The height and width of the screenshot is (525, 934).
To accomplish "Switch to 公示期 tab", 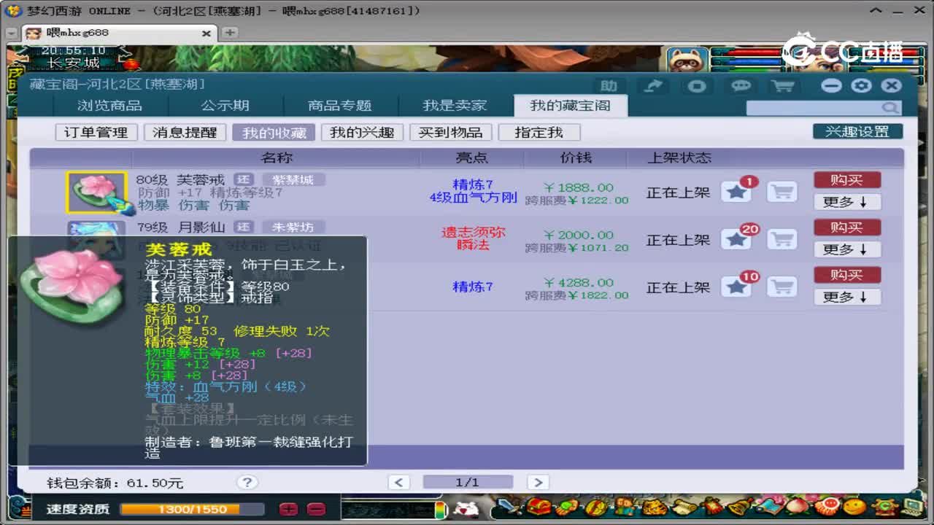I will click(x=225, y=106).
